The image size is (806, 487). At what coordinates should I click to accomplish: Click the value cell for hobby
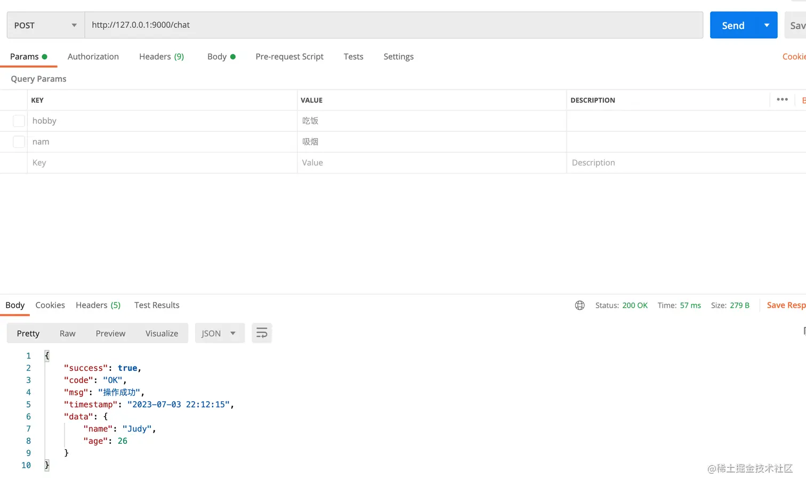(x=432, y=121)
